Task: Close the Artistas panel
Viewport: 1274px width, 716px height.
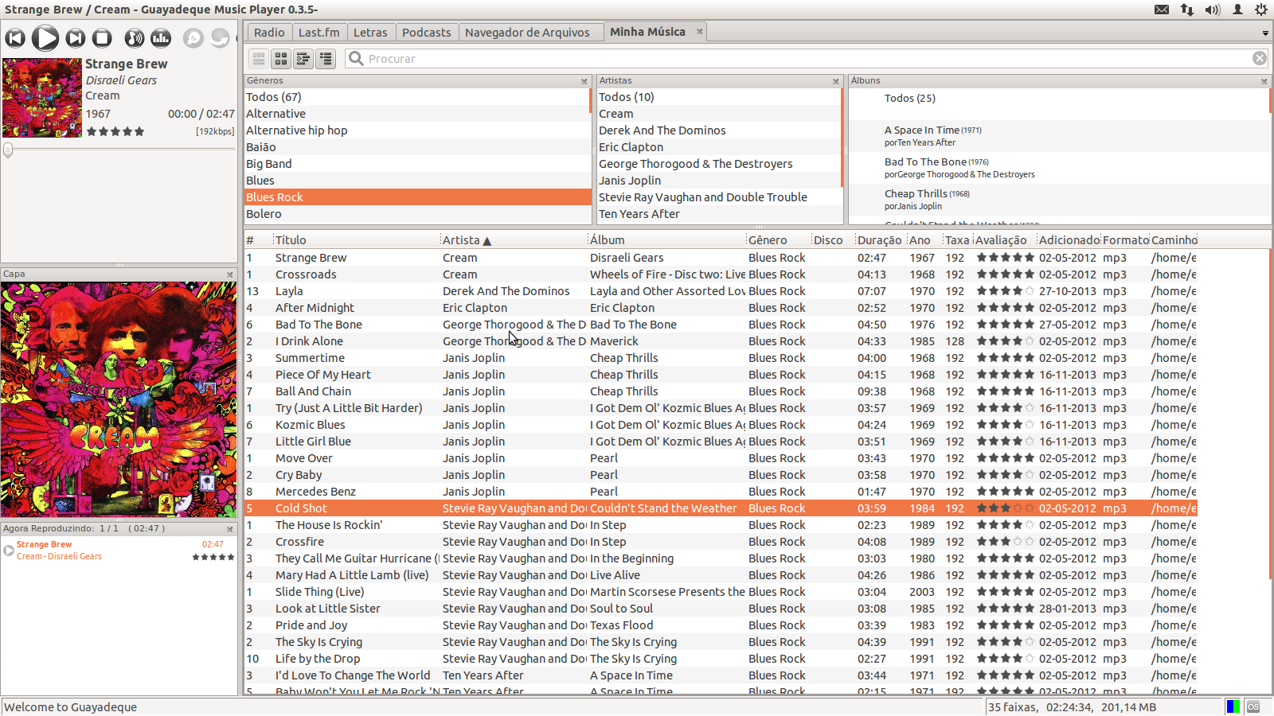Action: (x=836, y=81)
